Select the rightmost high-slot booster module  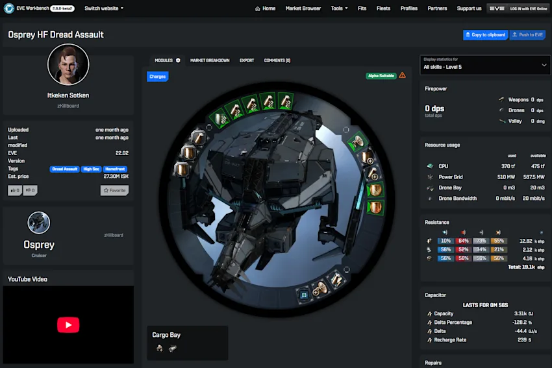tap(286, 101)
